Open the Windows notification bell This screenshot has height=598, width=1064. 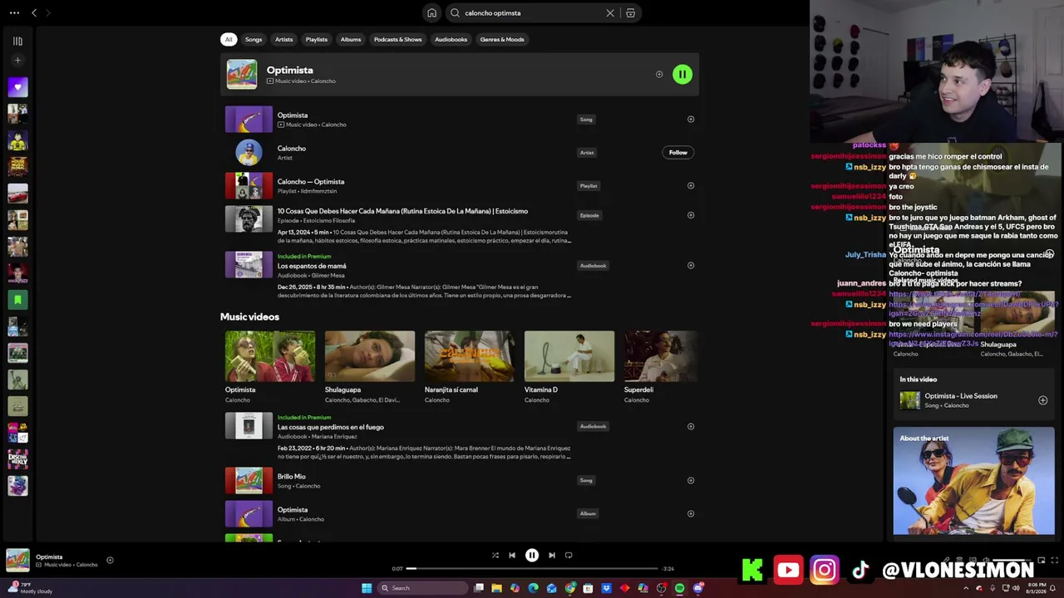pos(1053,588)
